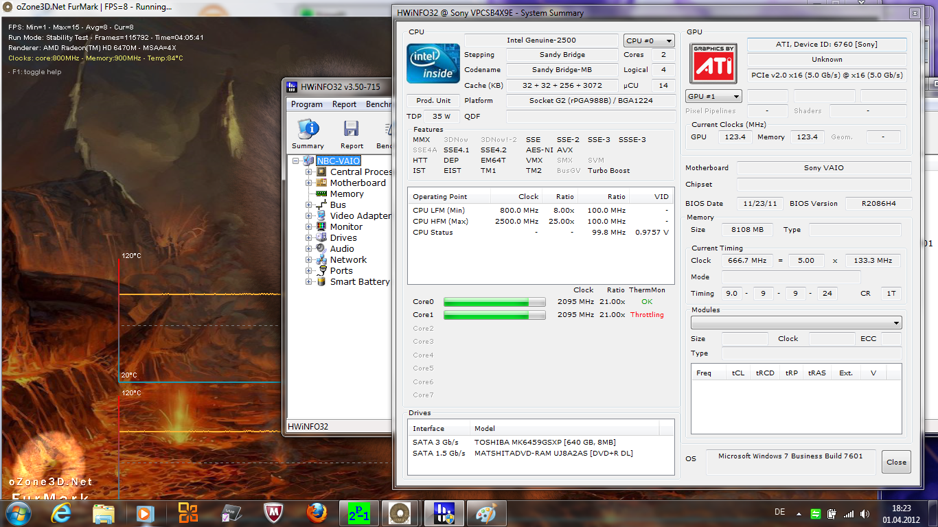The width and height of the screenshot is (938, 527).
Task: Click the Throttling status text for Core1
Action: click(x=647, y=315)
